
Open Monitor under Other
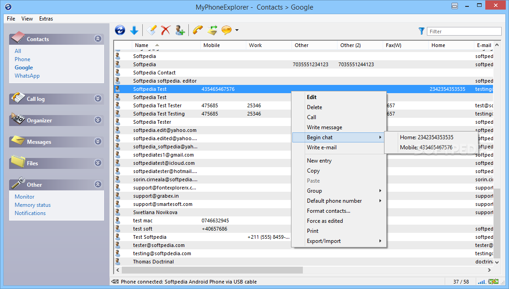24,197
